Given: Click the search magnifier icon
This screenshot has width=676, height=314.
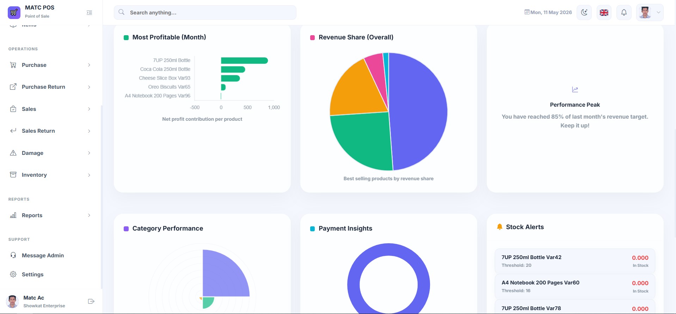Looking at the screenshot, I should tap(122, 12).
